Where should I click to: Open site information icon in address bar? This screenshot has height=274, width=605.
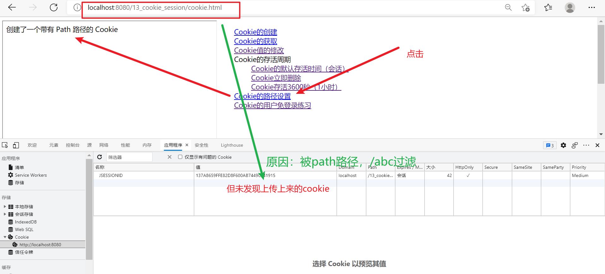coord(77,8)
